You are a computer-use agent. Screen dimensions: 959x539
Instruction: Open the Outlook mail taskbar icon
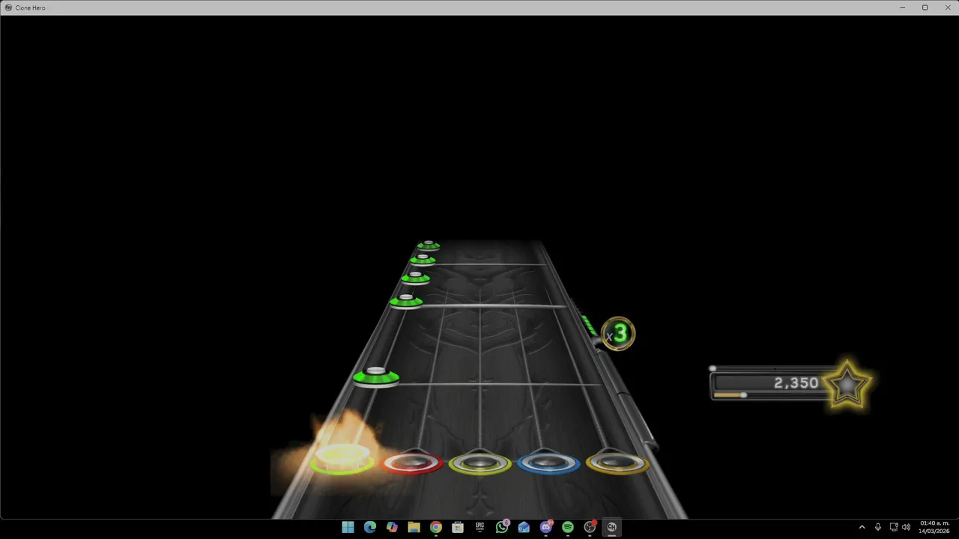(524, 527)
